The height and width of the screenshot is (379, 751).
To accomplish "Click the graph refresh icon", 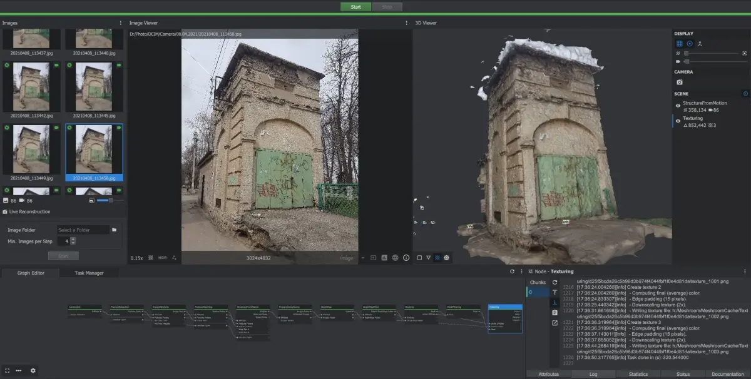I will pos(512,271).
